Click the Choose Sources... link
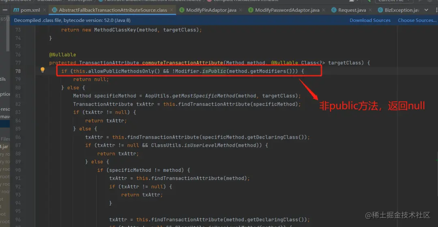 coord(417,20)
